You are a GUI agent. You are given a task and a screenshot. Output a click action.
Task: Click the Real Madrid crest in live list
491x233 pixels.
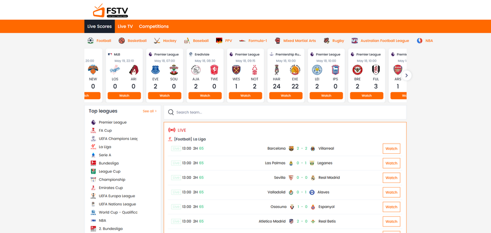click(313, 178)
